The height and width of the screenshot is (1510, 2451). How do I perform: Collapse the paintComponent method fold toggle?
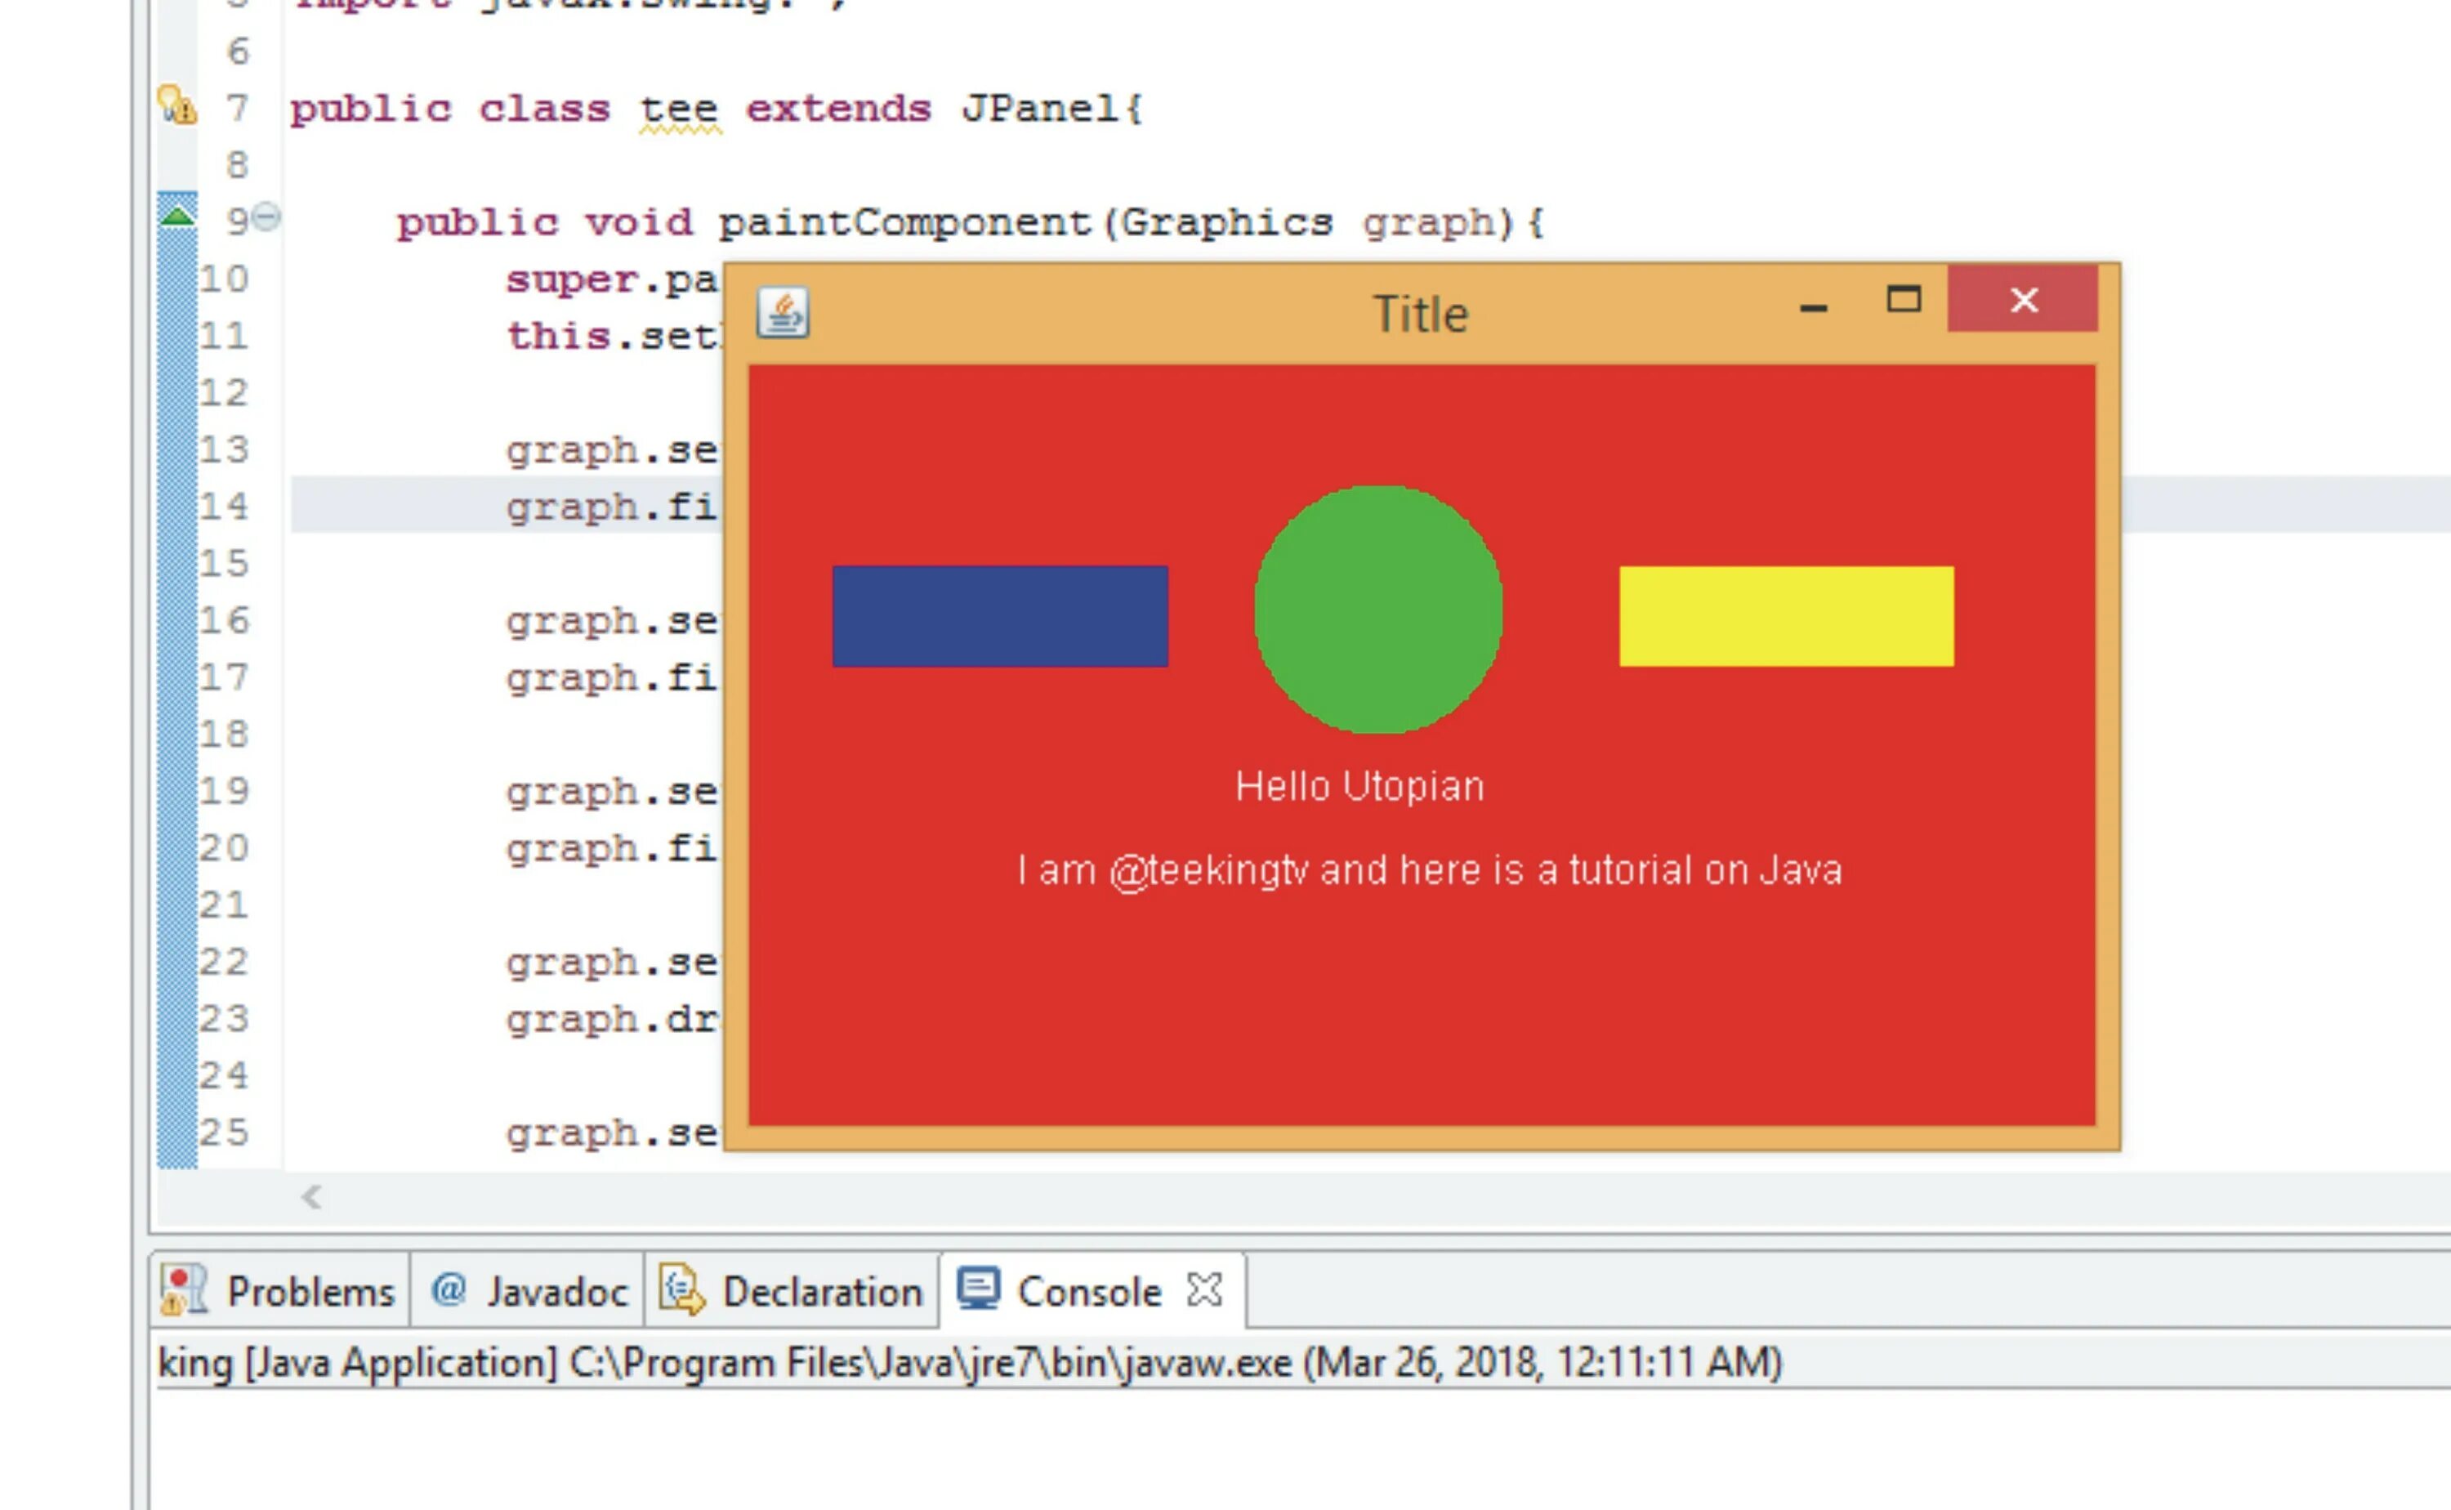[x=266, y=217]
